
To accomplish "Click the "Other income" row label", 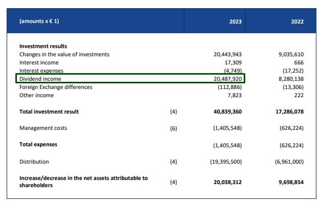I will click(x=36, y=96).
